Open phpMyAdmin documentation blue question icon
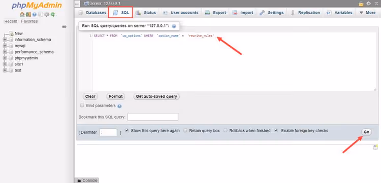This screenshot has height=183, width=381. point(34,15)
